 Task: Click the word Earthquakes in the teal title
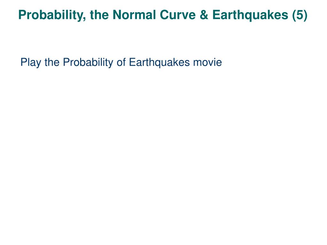click(250, 15)
